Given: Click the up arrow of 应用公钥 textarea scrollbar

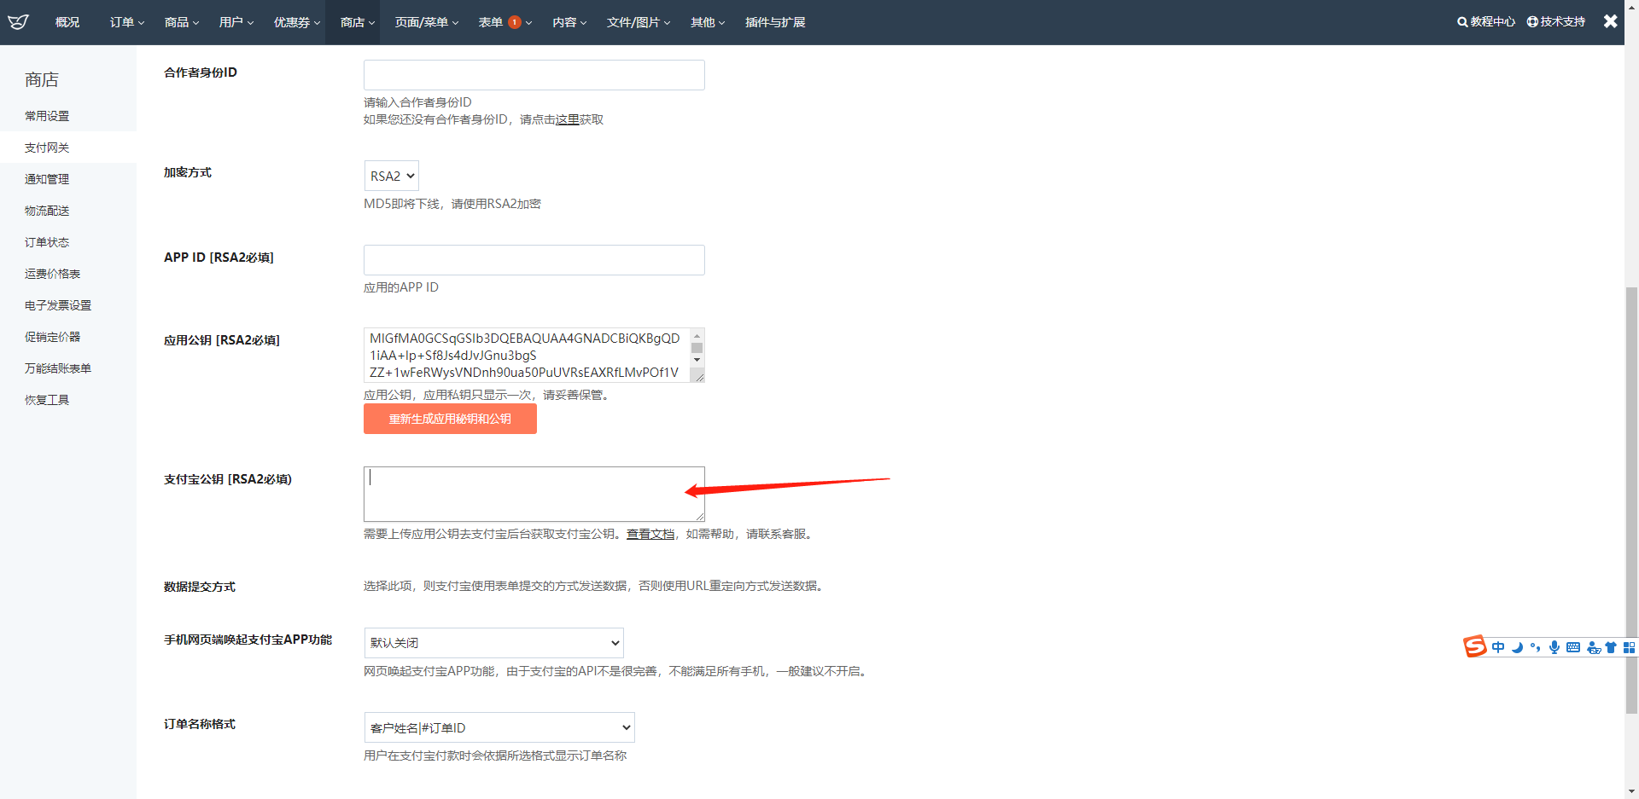Looking at the screenshot, I should coord(697,336).
